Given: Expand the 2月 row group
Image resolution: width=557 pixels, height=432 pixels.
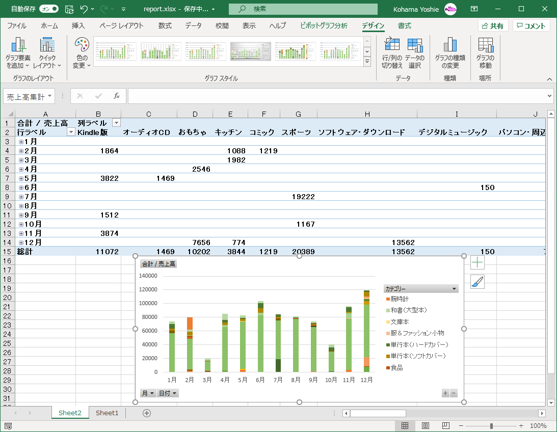Looking at the screenshot, I should click(x=21, y=151).
